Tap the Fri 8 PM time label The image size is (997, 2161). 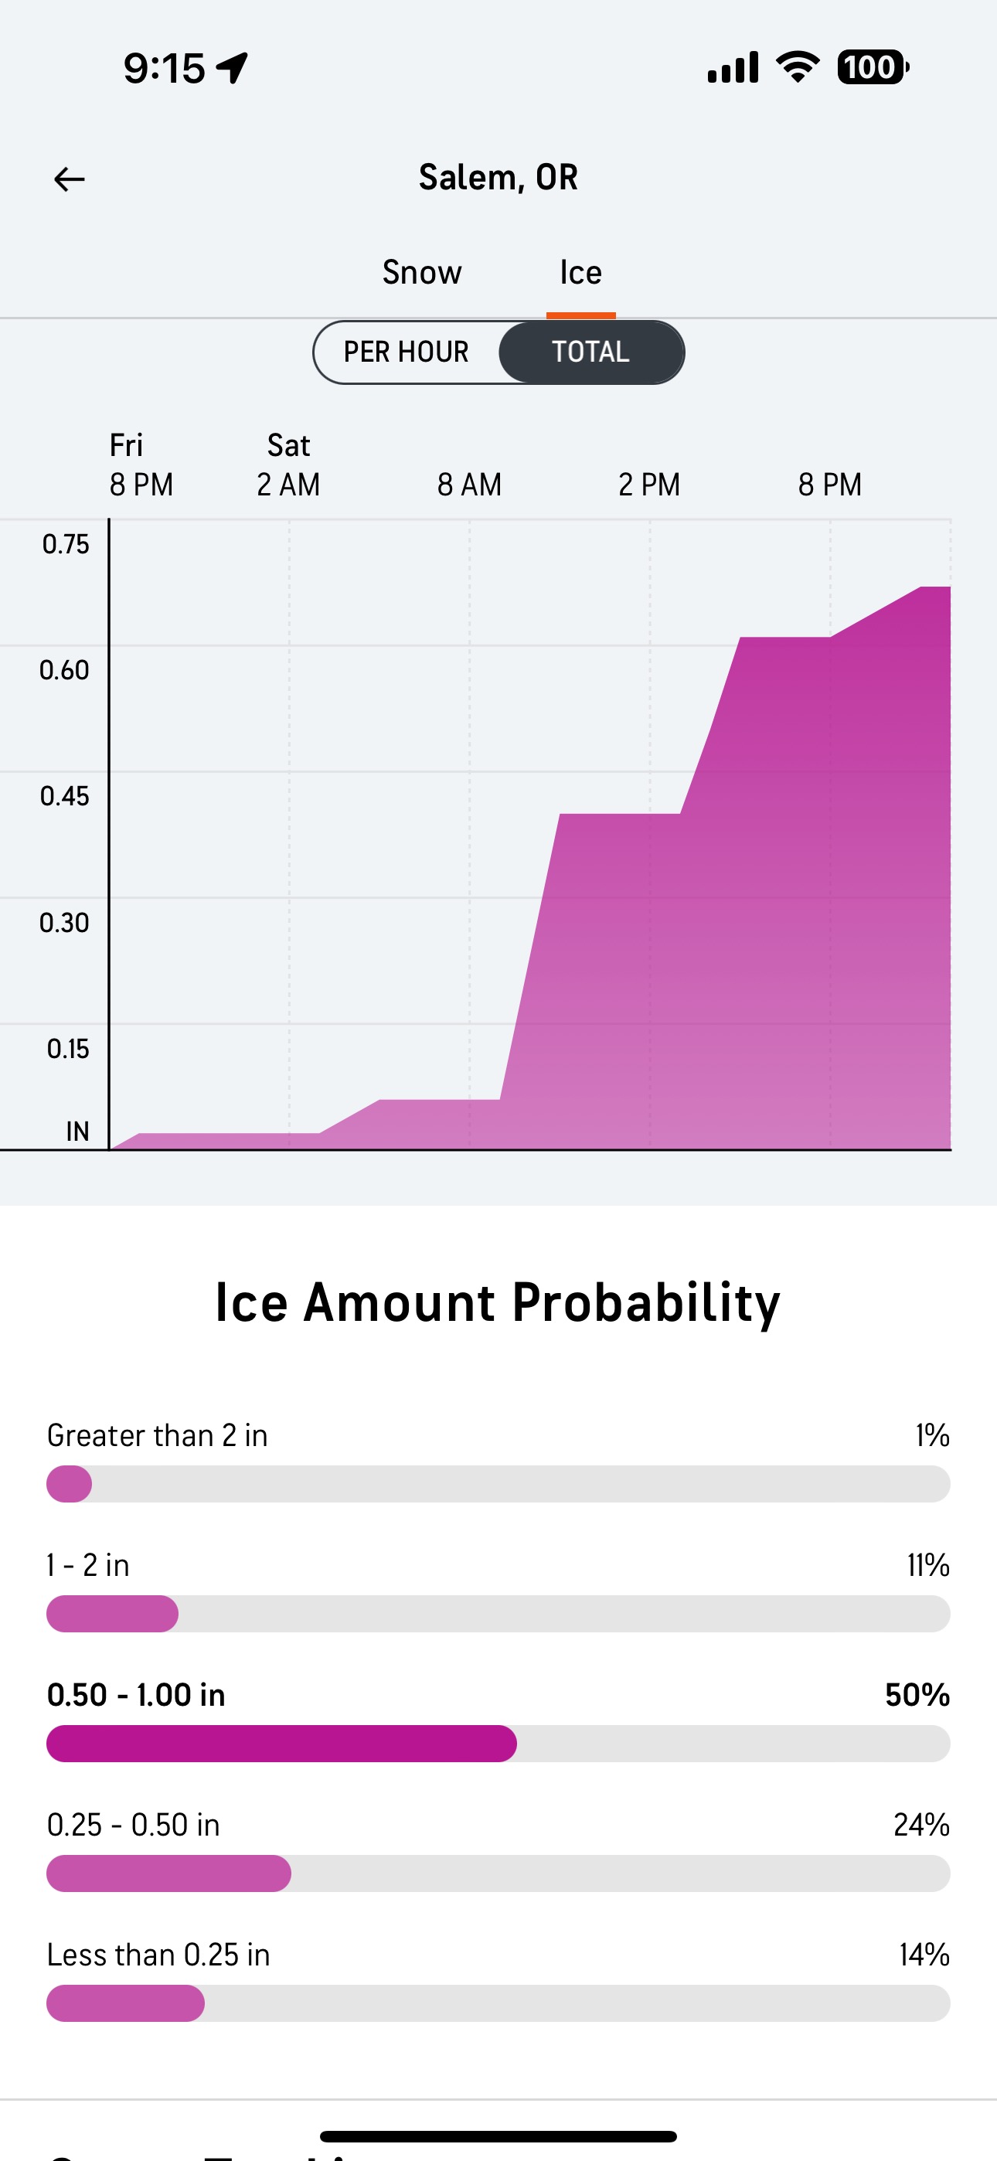(x=141, y=465)
